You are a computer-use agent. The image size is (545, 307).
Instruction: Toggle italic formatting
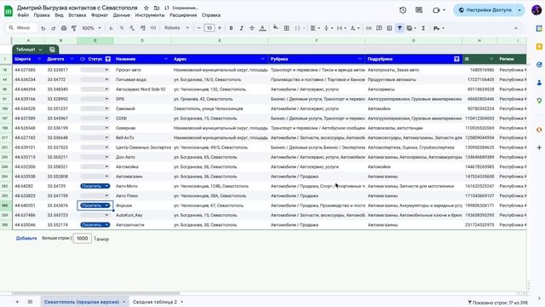(241, 28)
